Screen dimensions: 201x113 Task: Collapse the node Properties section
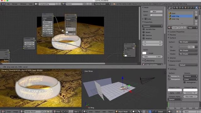click(143, 22)
